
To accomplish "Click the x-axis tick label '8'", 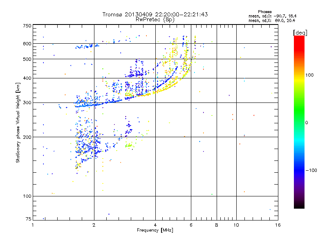I will pyautogui.click(x=217, y=225).
